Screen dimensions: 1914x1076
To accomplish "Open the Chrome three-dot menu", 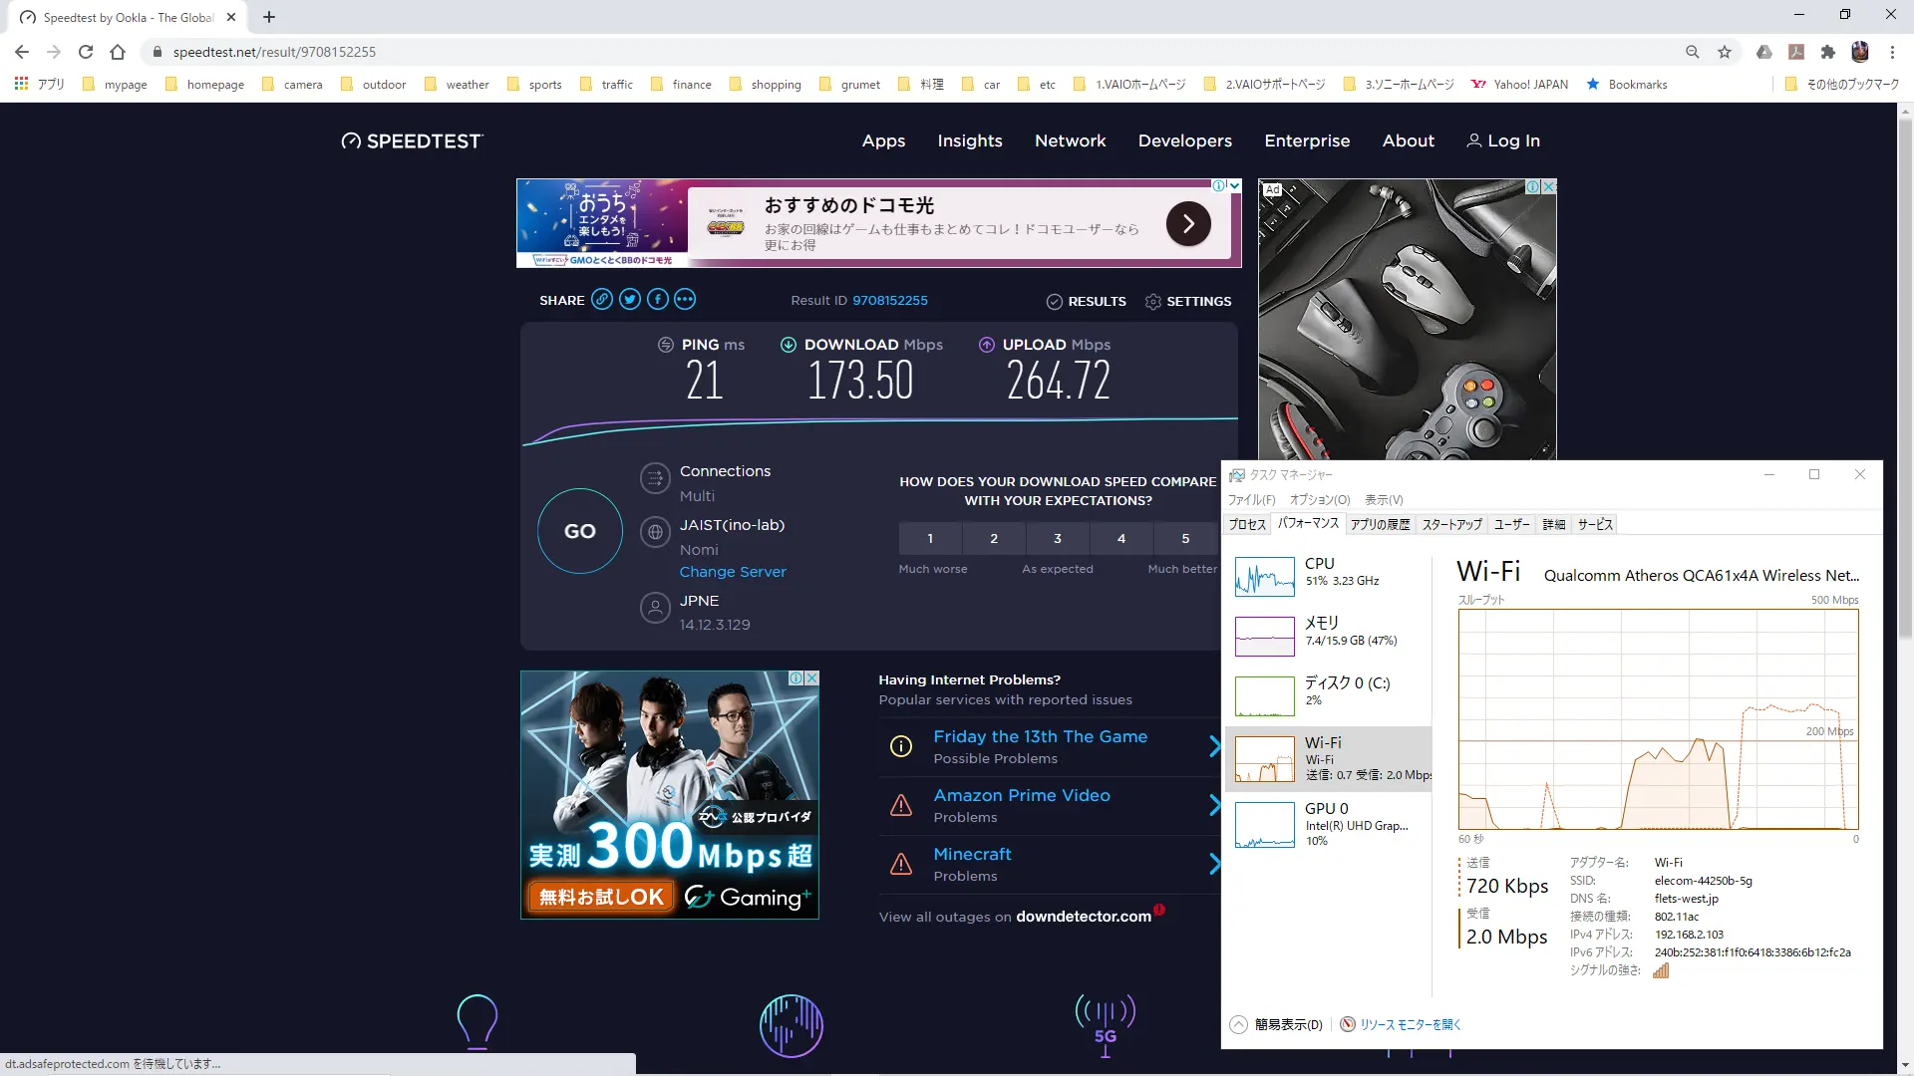I will click(1892, 52).
